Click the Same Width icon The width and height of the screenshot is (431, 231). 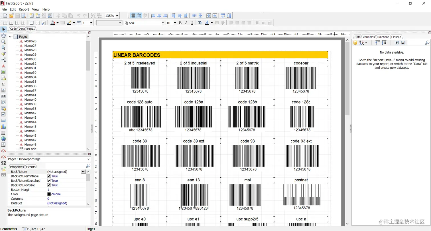pos(223,16)
